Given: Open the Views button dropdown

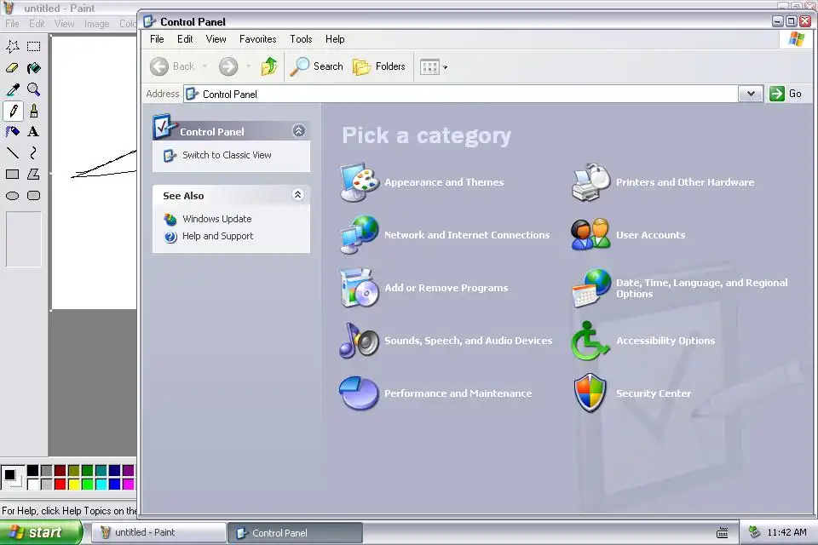Looking at the screenshot, I should pos(445,66).
